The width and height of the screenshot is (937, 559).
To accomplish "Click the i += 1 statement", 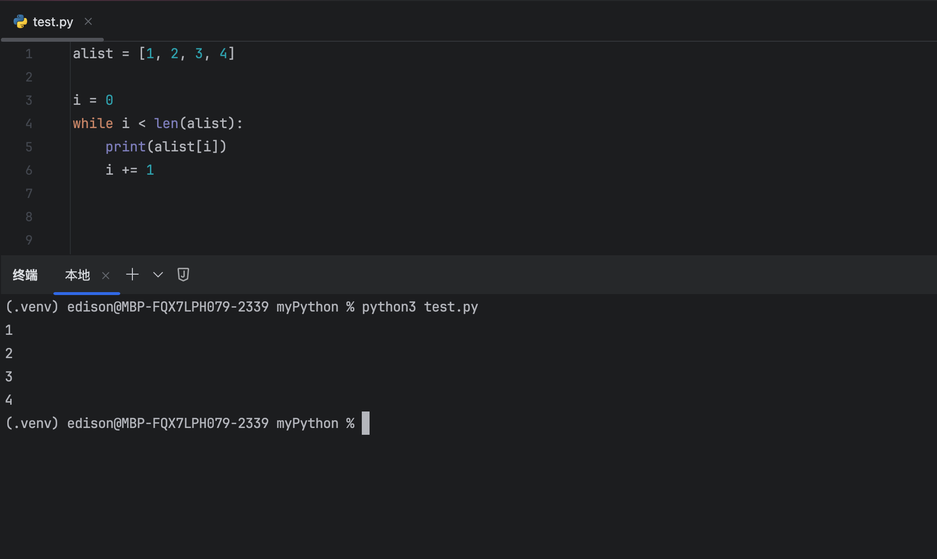I will tap(129, 170).
